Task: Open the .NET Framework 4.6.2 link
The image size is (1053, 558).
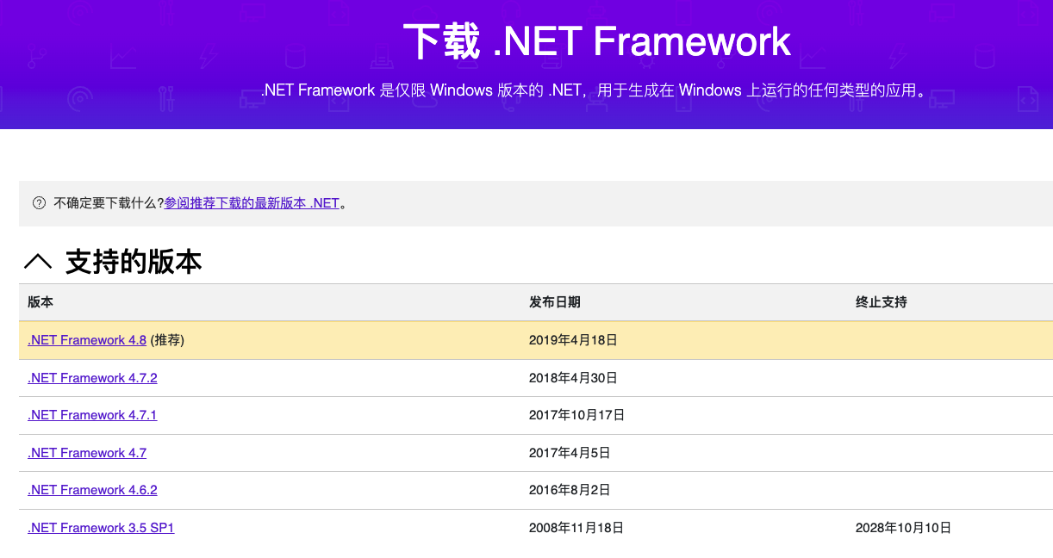Action: [x=92, y=490]
